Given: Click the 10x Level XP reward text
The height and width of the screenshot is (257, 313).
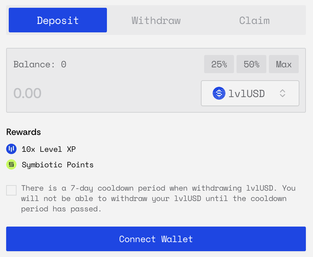Looking at the screenshot, I should coord(49,149).
